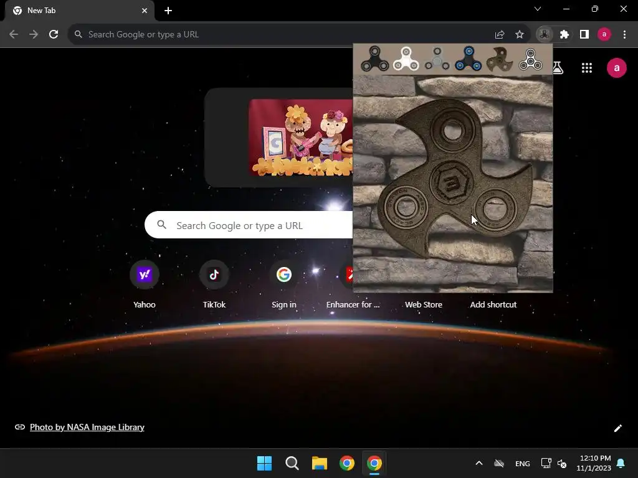Share this page icon in address bar
The width and height of the screenshot is (638, 478).
[x=500, y=35]
